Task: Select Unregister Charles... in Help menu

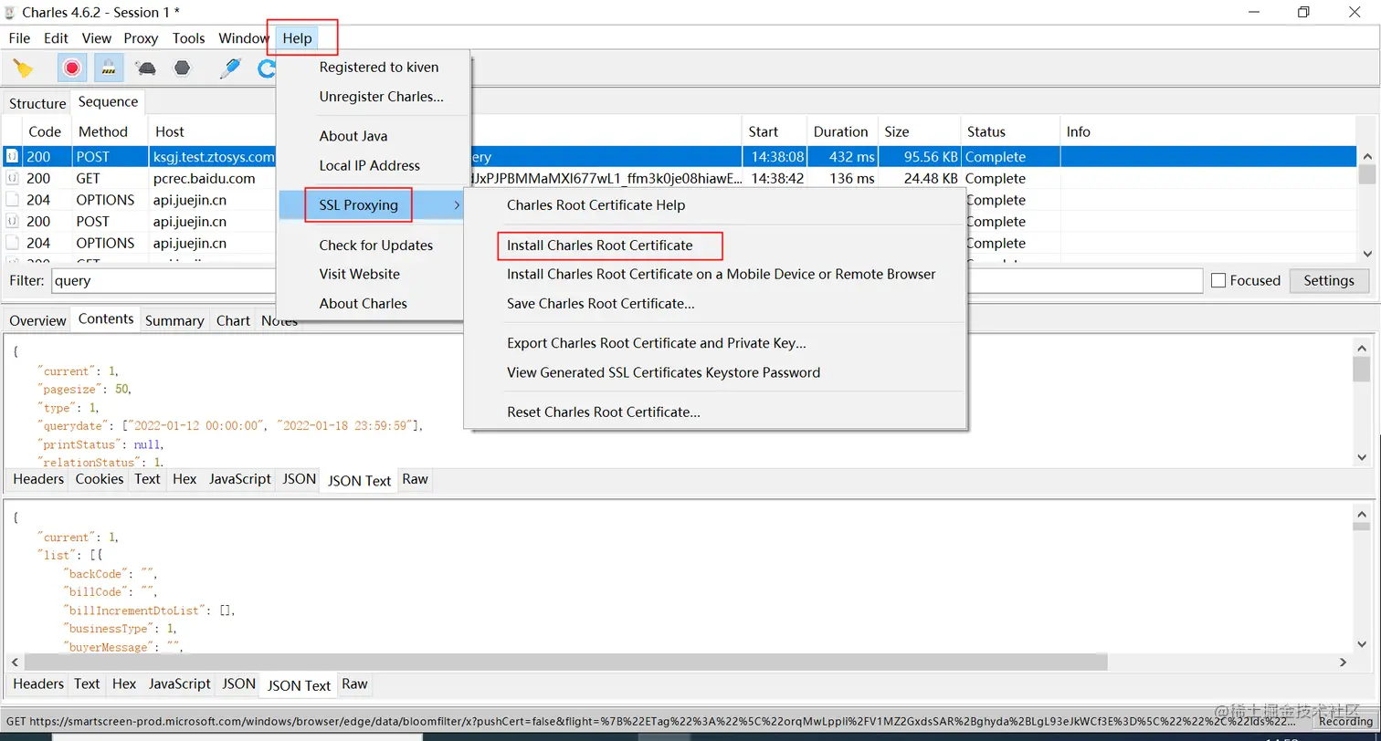Action: 381,97
